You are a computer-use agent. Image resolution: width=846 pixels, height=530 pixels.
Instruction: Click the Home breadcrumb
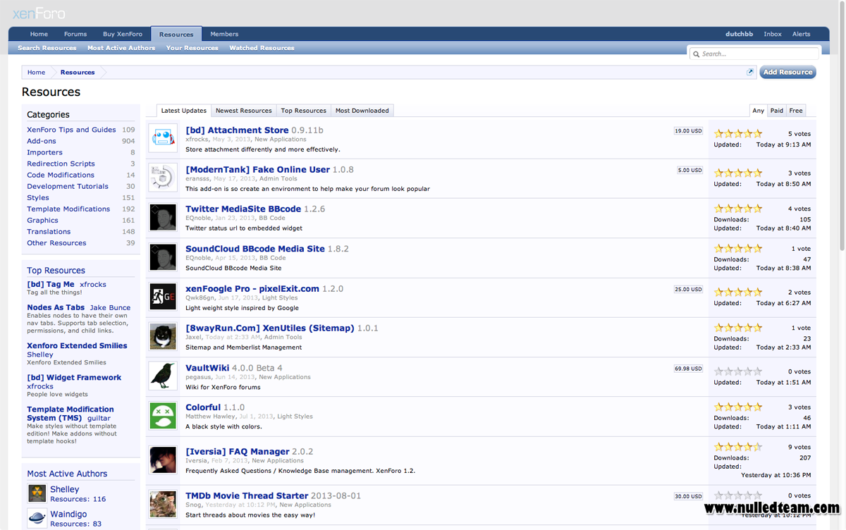coord(36,72)
